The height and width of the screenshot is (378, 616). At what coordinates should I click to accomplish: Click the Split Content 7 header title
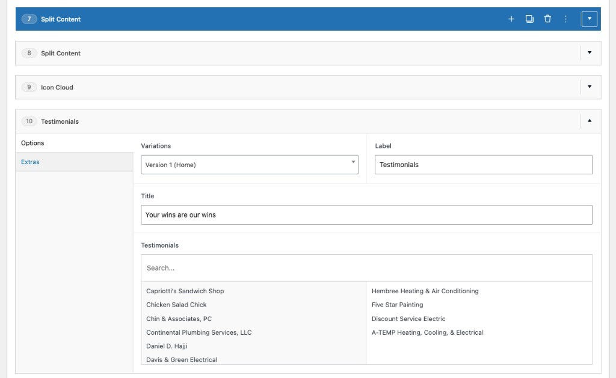(x=61, y=19)
